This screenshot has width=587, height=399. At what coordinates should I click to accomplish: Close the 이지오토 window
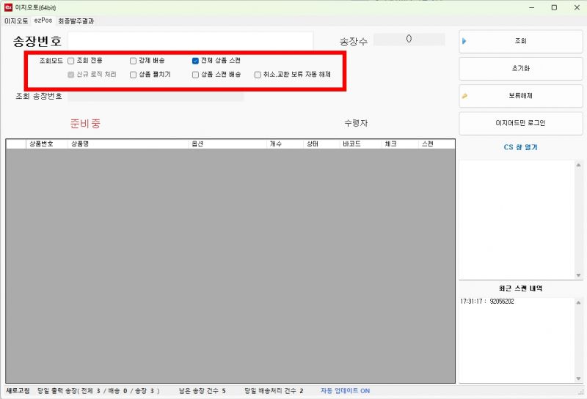pos(577,7)
